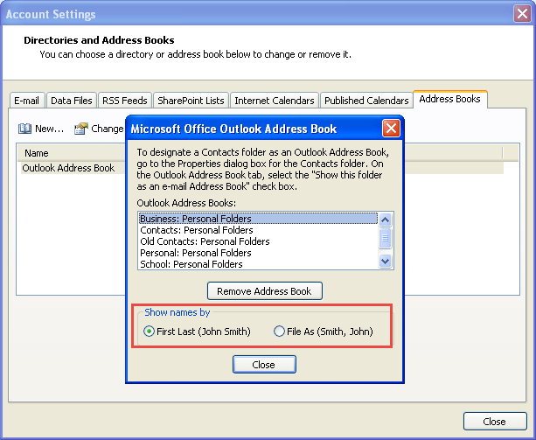Select Old Contacts: Personal Folders entry
The image size is (536, 440).
pyautogui.click(x=259, y=241)
